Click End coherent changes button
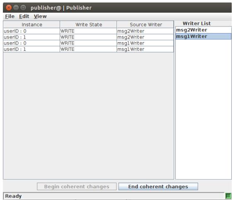This screenshot has height=200, width=233. click(158, 186)
